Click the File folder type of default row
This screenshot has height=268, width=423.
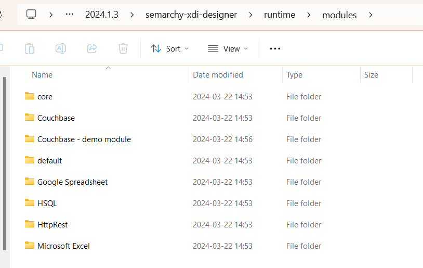point(304,161)
